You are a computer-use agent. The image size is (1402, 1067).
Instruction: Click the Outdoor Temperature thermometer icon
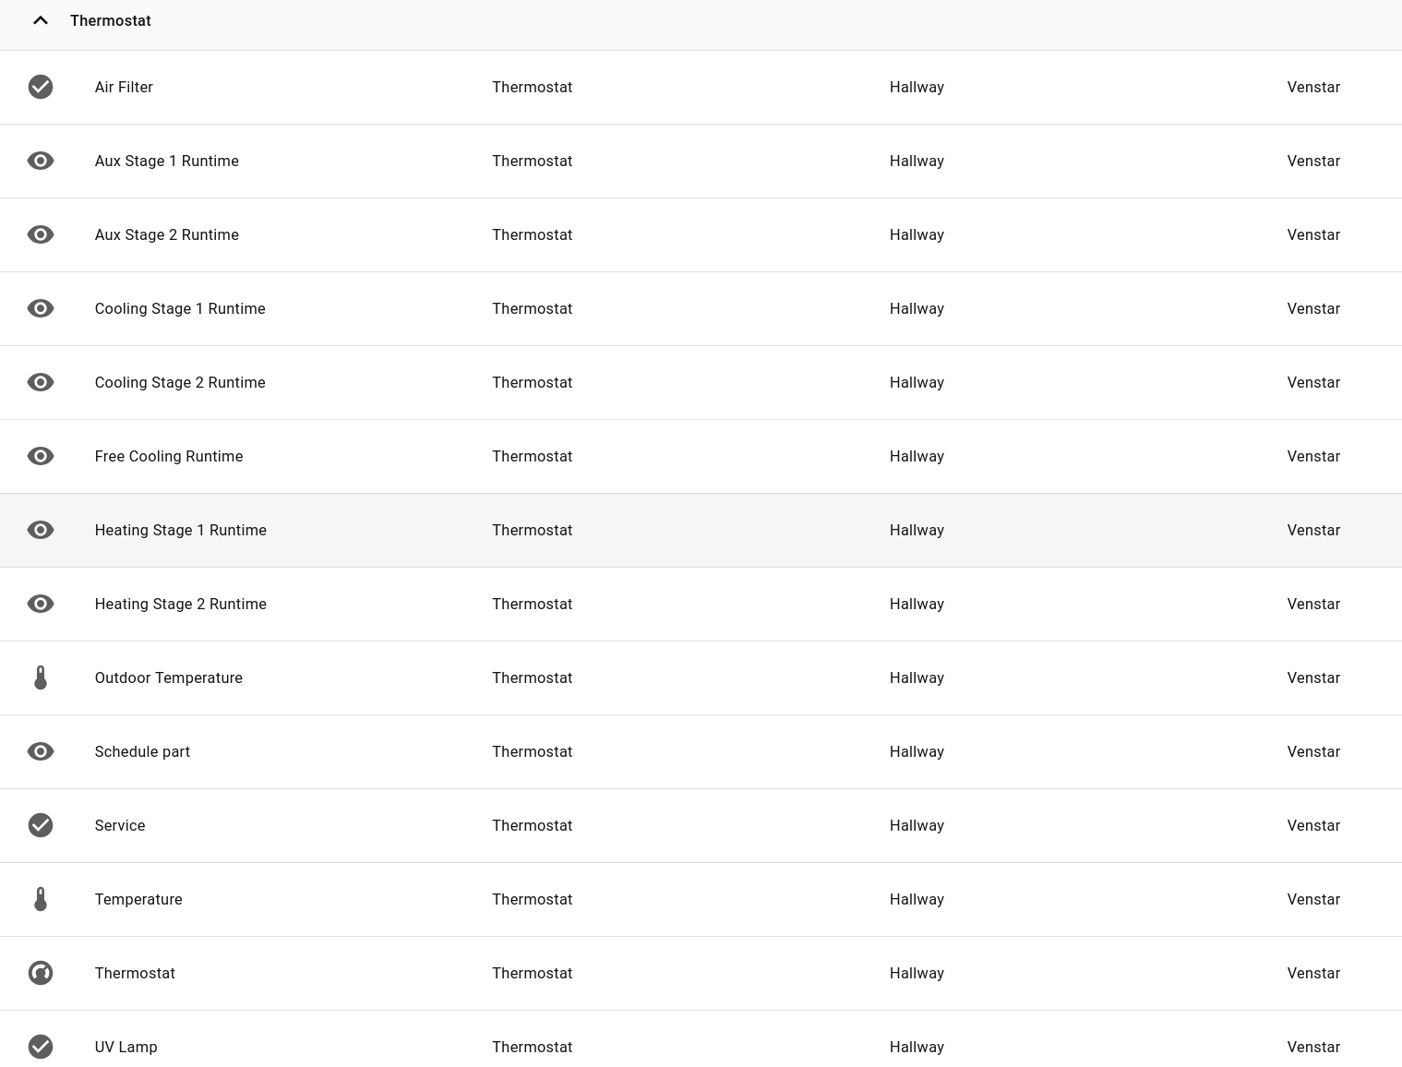pos(41,677)
